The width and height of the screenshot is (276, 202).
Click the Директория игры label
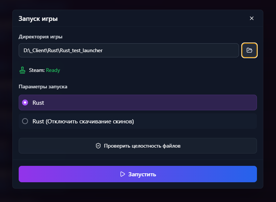tap(40, 37)
